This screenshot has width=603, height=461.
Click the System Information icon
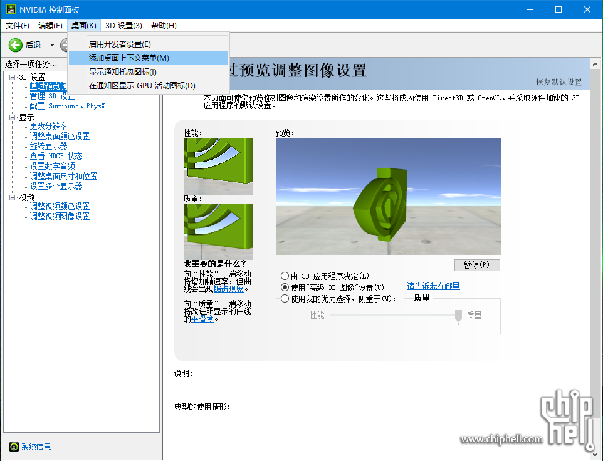pos(14,447)
